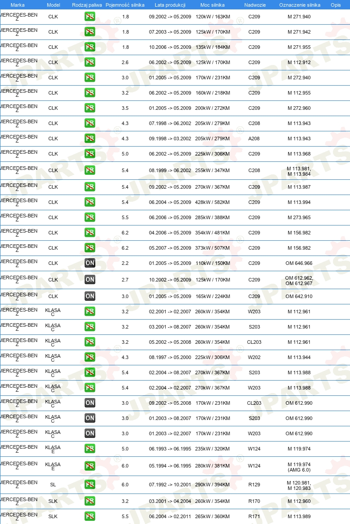Click the R129 body cell
This screenshot has height=524, width=350.
pos(254,485)
